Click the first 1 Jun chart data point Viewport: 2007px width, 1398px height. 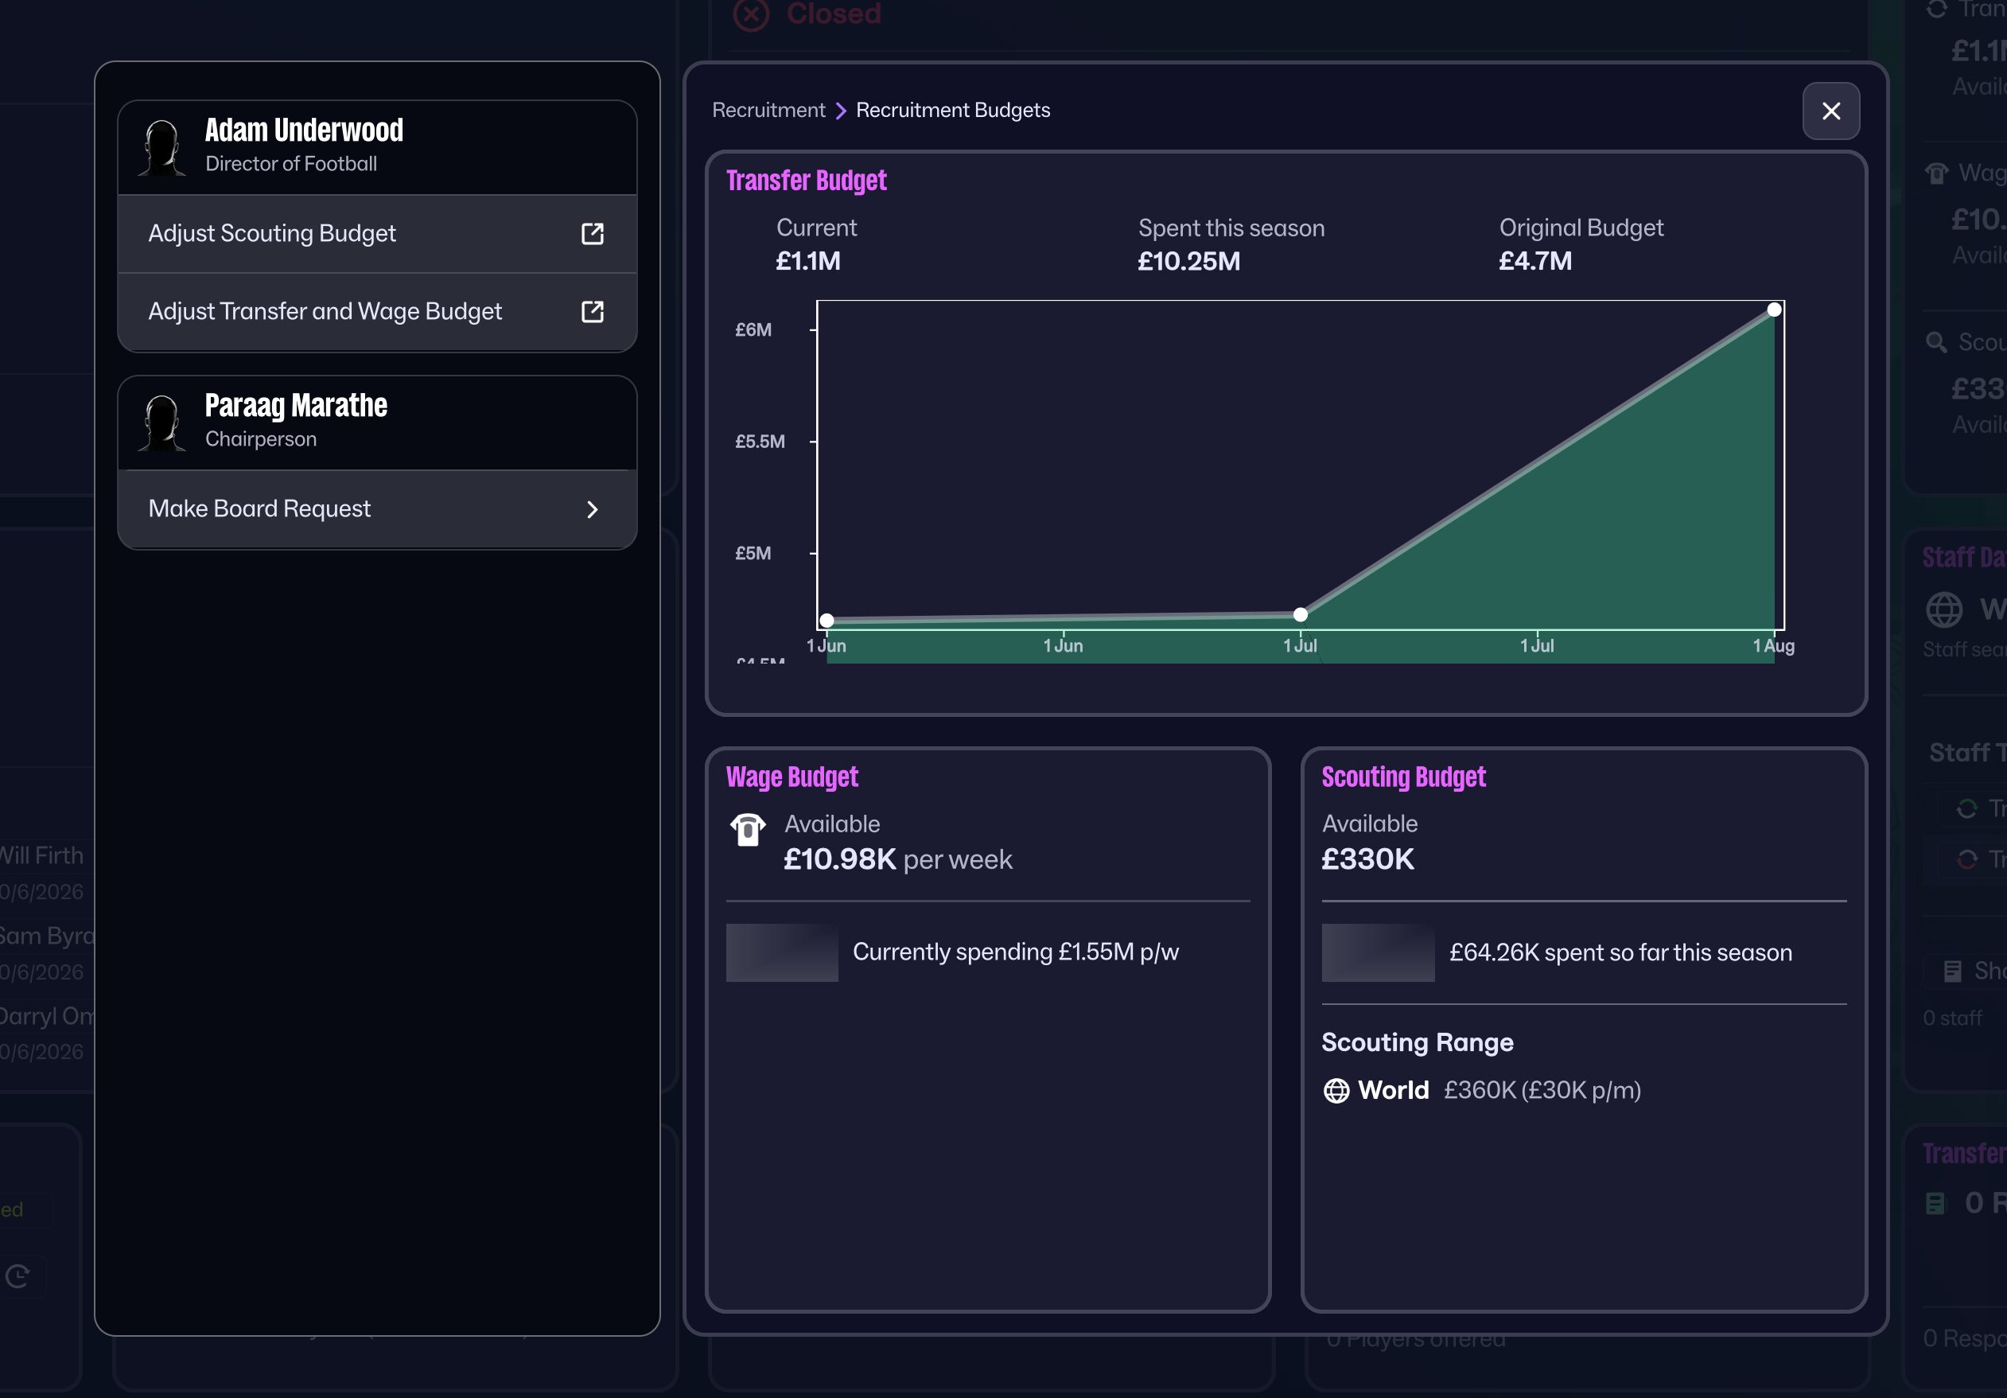coord(826,621)
